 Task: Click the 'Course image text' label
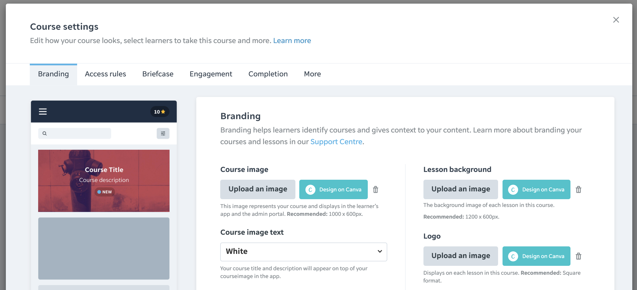(x=252, y=232)
